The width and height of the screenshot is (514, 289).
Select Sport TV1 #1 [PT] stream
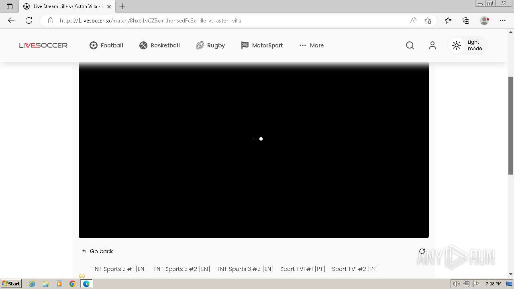tap(303, 269)
